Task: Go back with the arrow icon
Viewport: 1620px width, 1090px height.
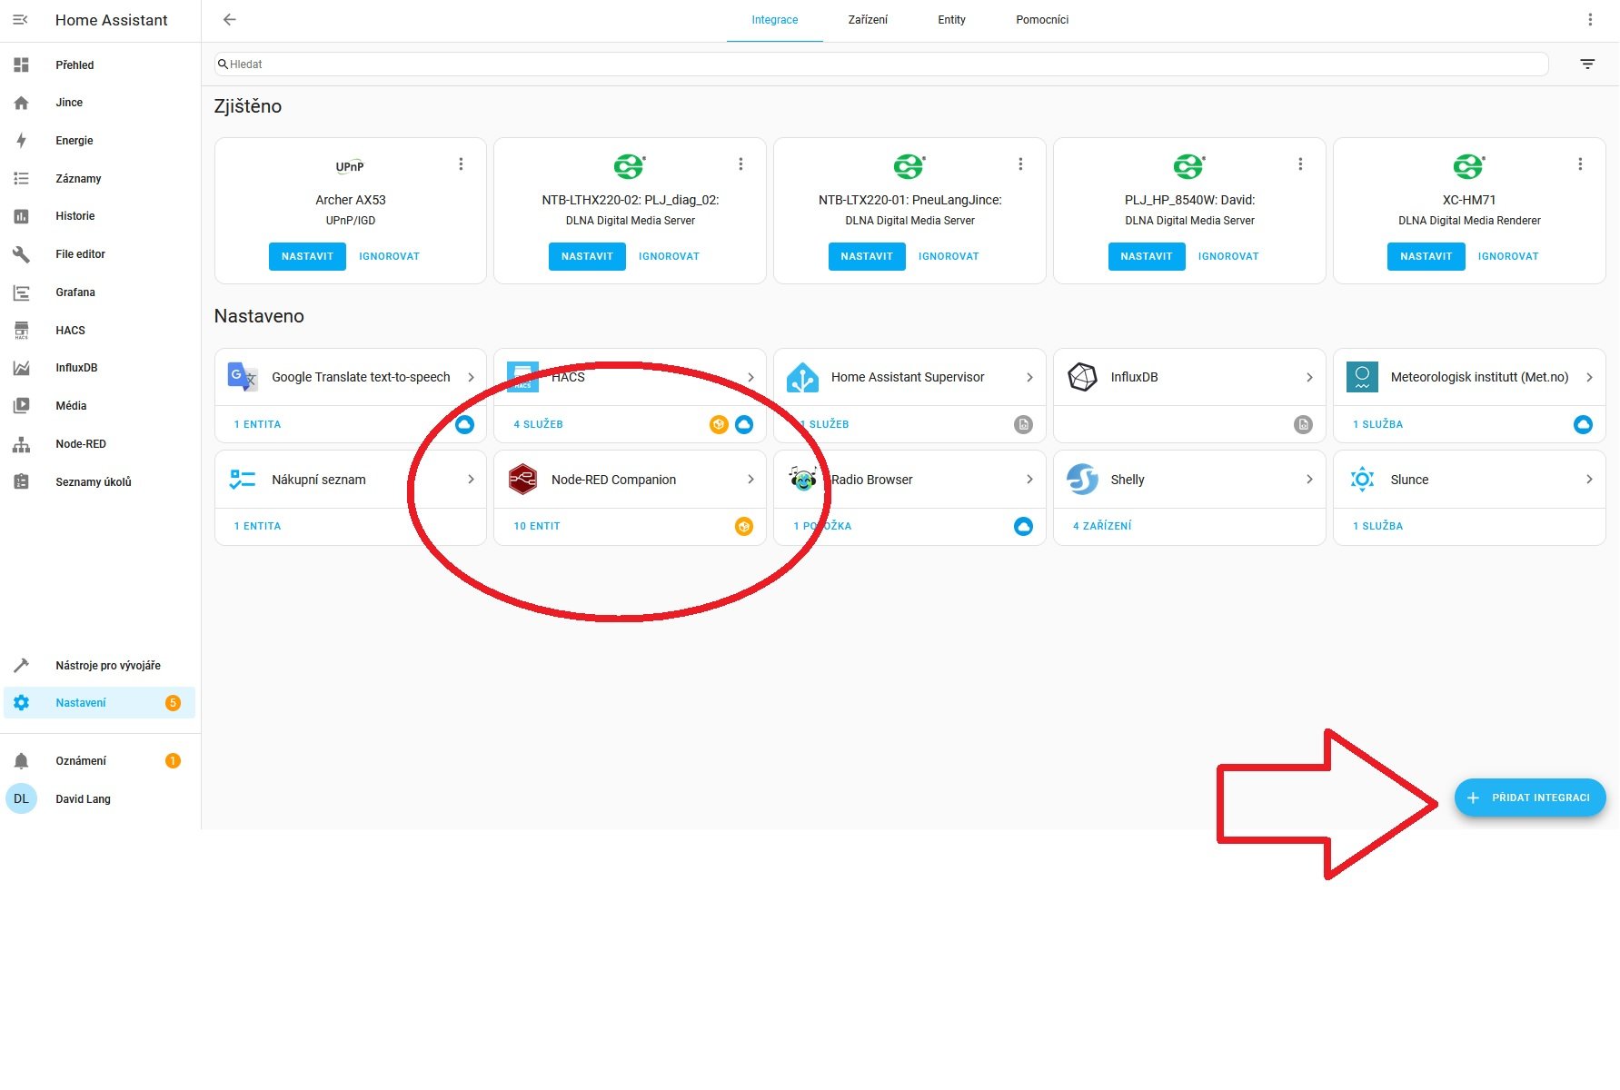Action: point(230,20)
